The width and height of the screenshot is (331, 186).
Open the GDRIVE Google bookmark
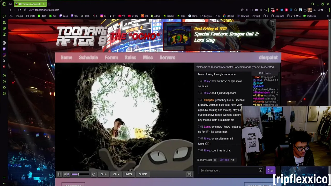point(229,16)
